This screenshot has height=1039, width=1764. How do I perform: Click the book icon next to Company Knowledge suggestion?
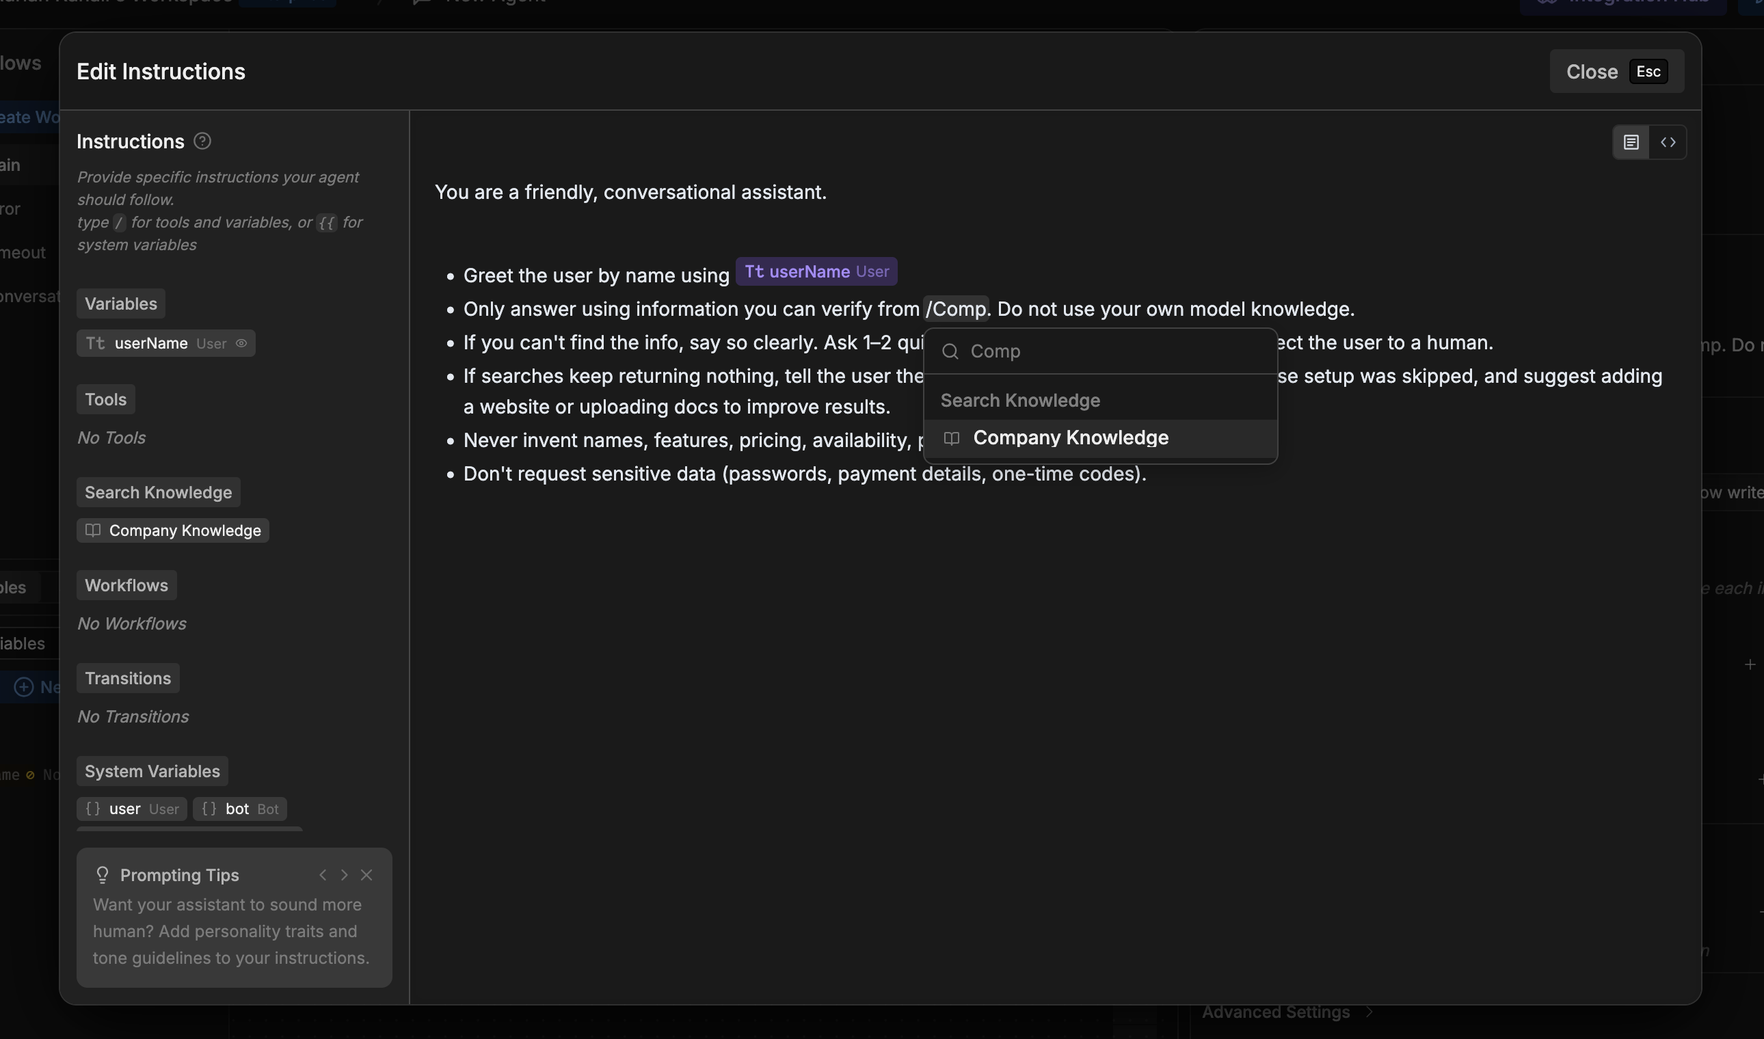click(951, 438)
